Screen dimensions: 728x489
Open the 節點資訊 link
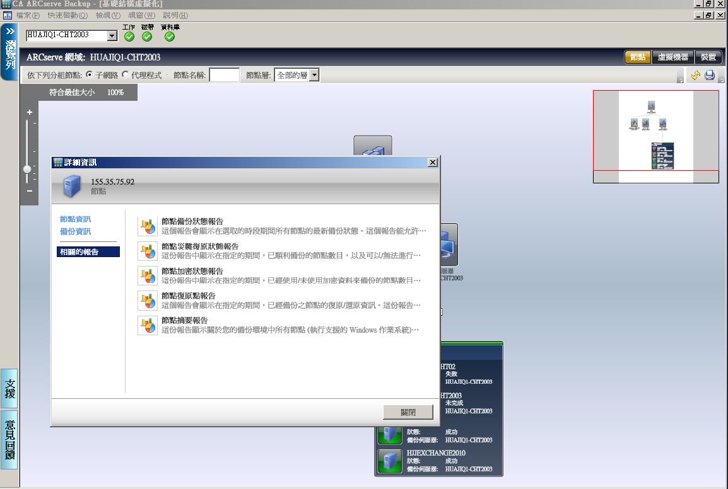click(75, 219)
